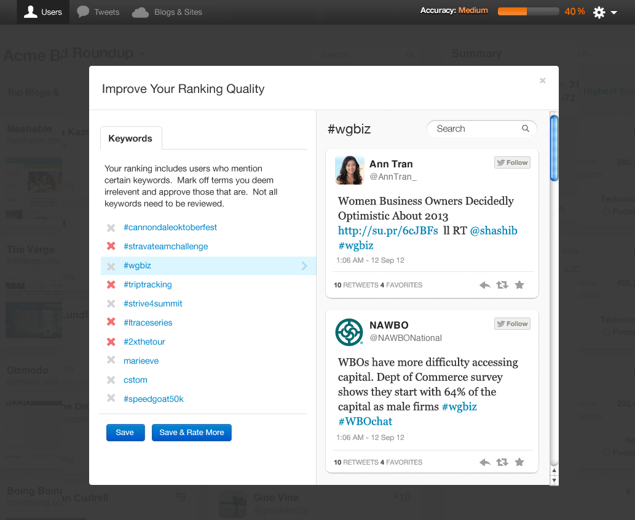Reply to the NAWBO tweet
Viewport: 635px width, 520px height.
[x=485, y=462]
